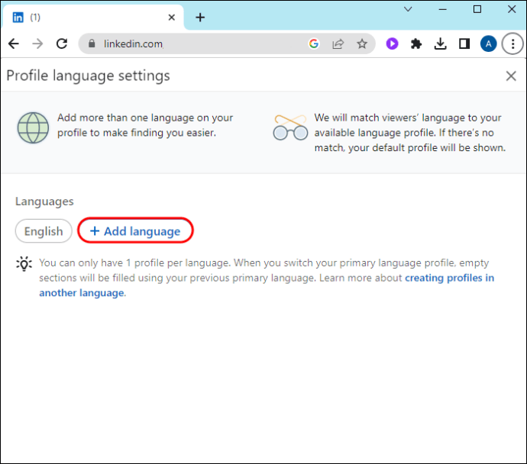Click the Add language button
The height and width of the screenshot is (464, 527).
[x=135, y=231]
